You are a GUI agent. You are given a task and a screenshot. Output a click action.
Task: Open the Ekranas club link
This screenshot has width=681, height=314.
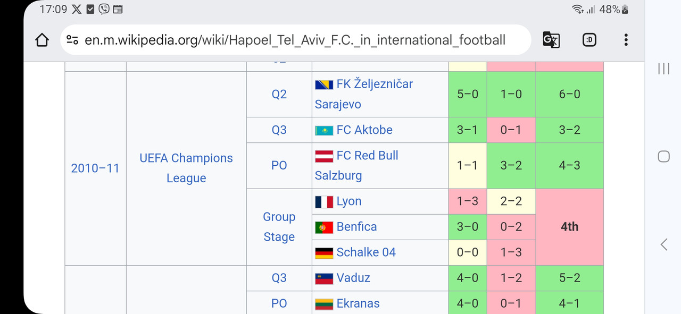358,303
